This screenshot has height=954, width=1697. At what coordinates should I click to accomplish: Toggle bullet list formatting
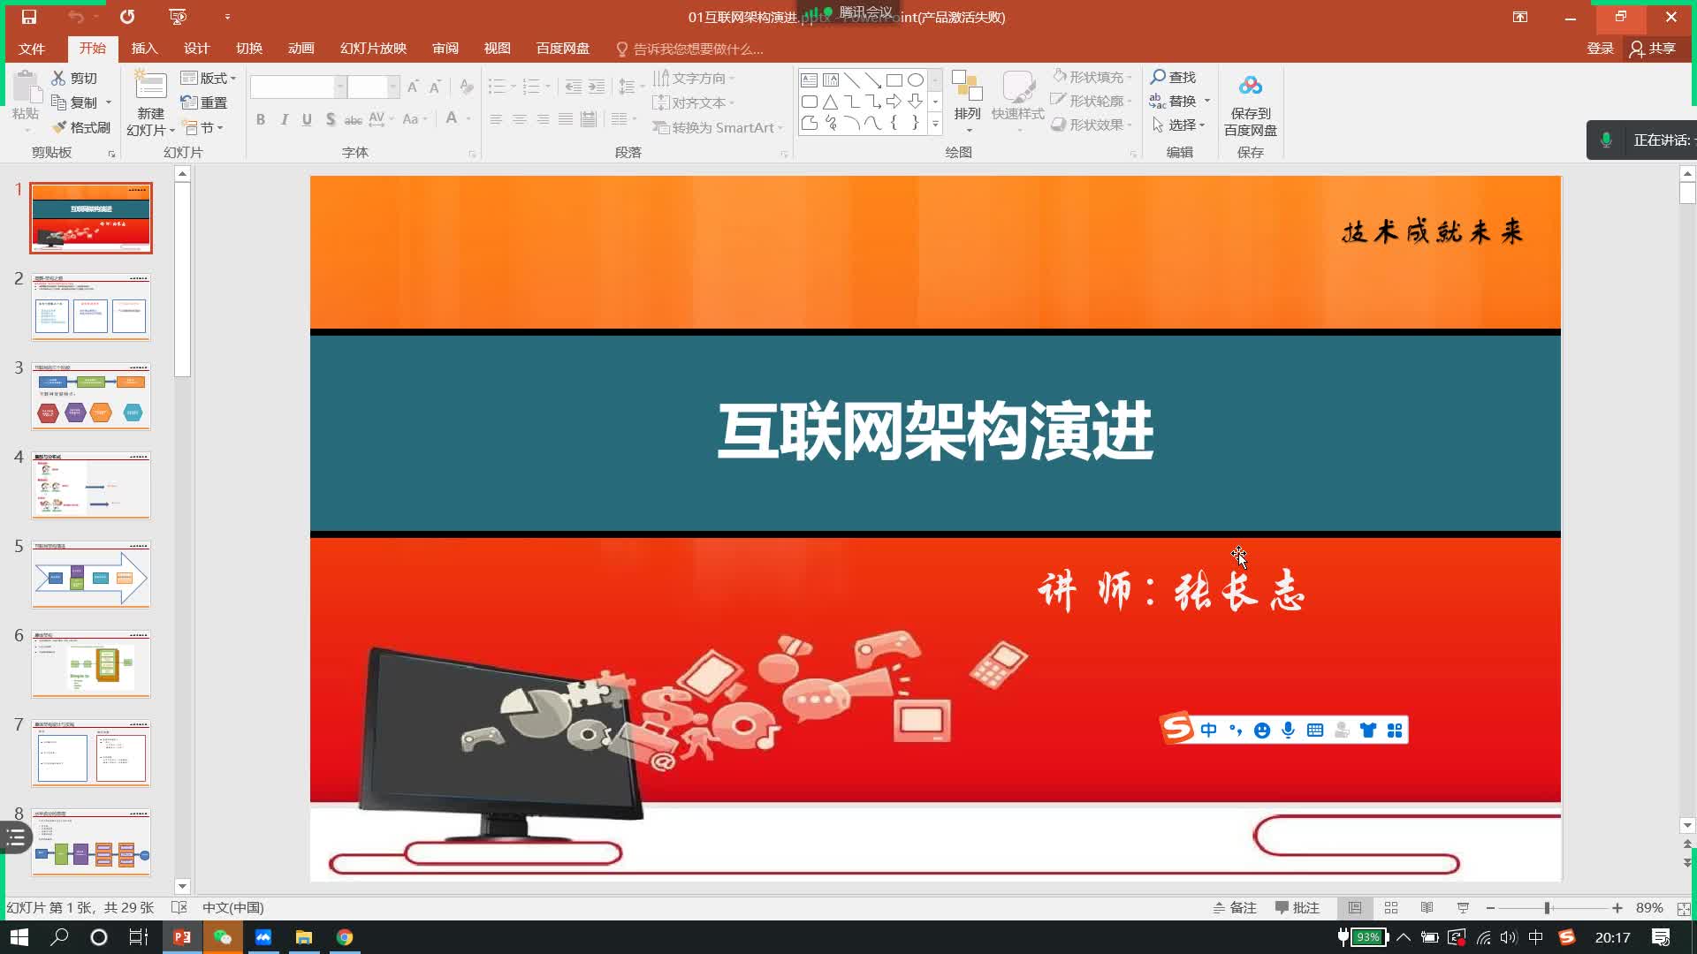pyautogui.click(x=498, y=86)
